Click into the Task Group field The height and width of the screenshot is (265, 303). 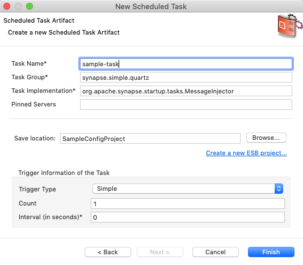pyautogui.click(x=186, y=78)
